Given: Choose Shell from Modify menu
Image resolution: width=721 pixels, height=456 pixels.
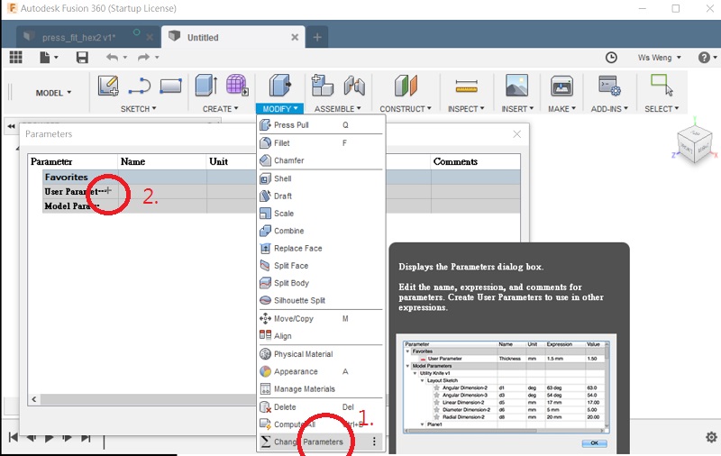Looking at the screenshot, I should (x=321, y=178).
